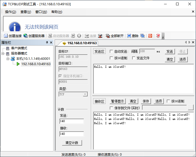This screenshot has height=157, width=196.
Task: Pin the 属性栏 panel with pushpin icon
Action: [47, 42]
